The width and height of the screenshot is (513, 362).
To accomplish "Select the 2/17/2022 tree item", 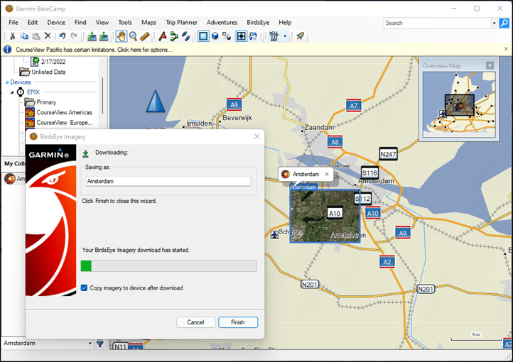I will [53, 62].
